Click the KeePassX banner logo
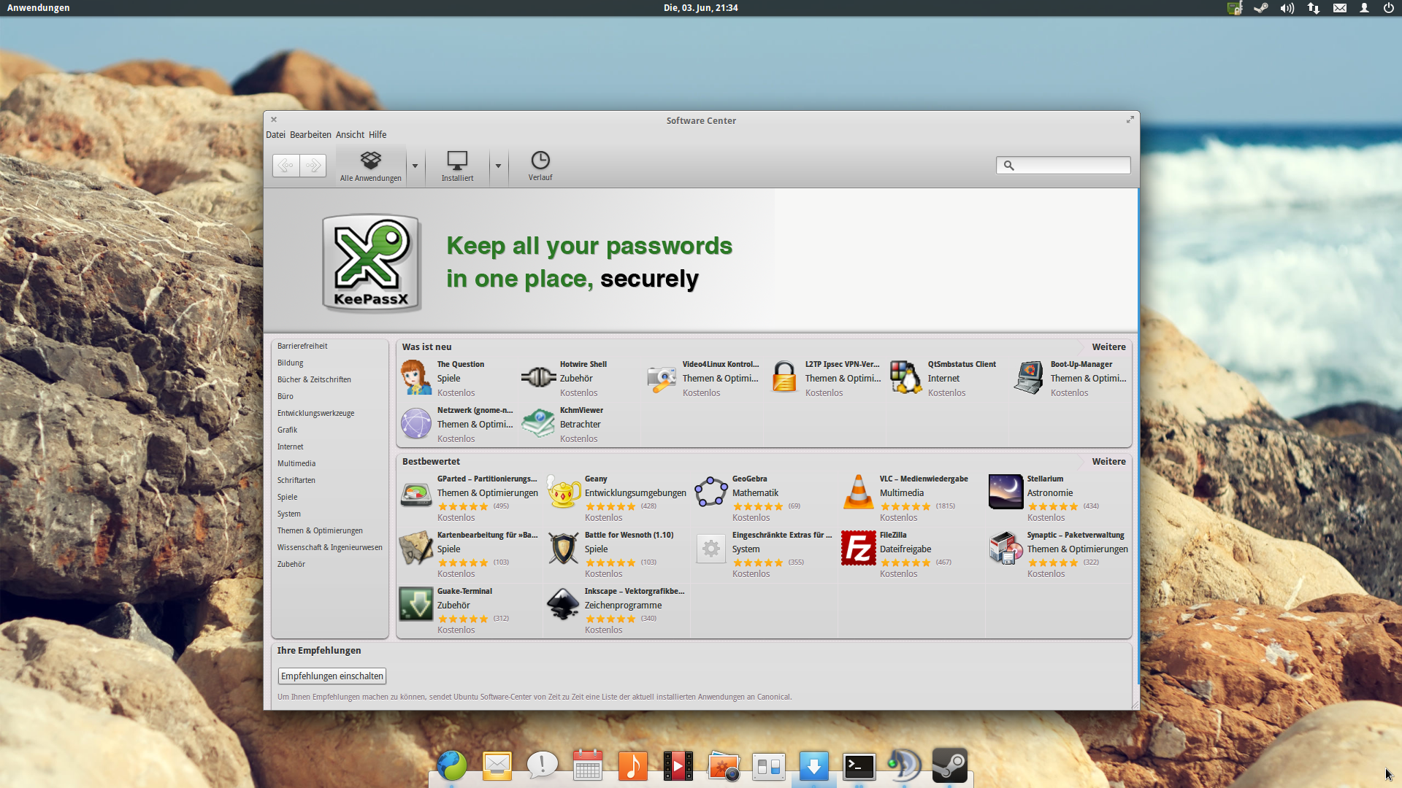 371,263
